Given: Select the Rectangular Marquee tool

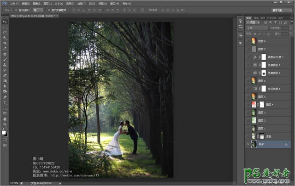Looking at the screenshot, I should click(x=5, y=27).
